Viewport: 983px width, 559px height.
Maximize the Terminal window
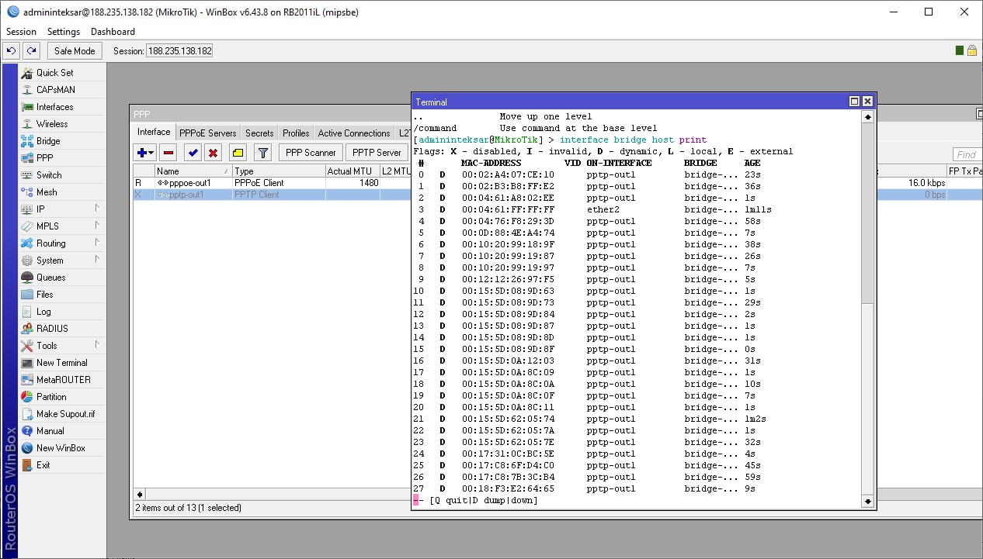854,102
